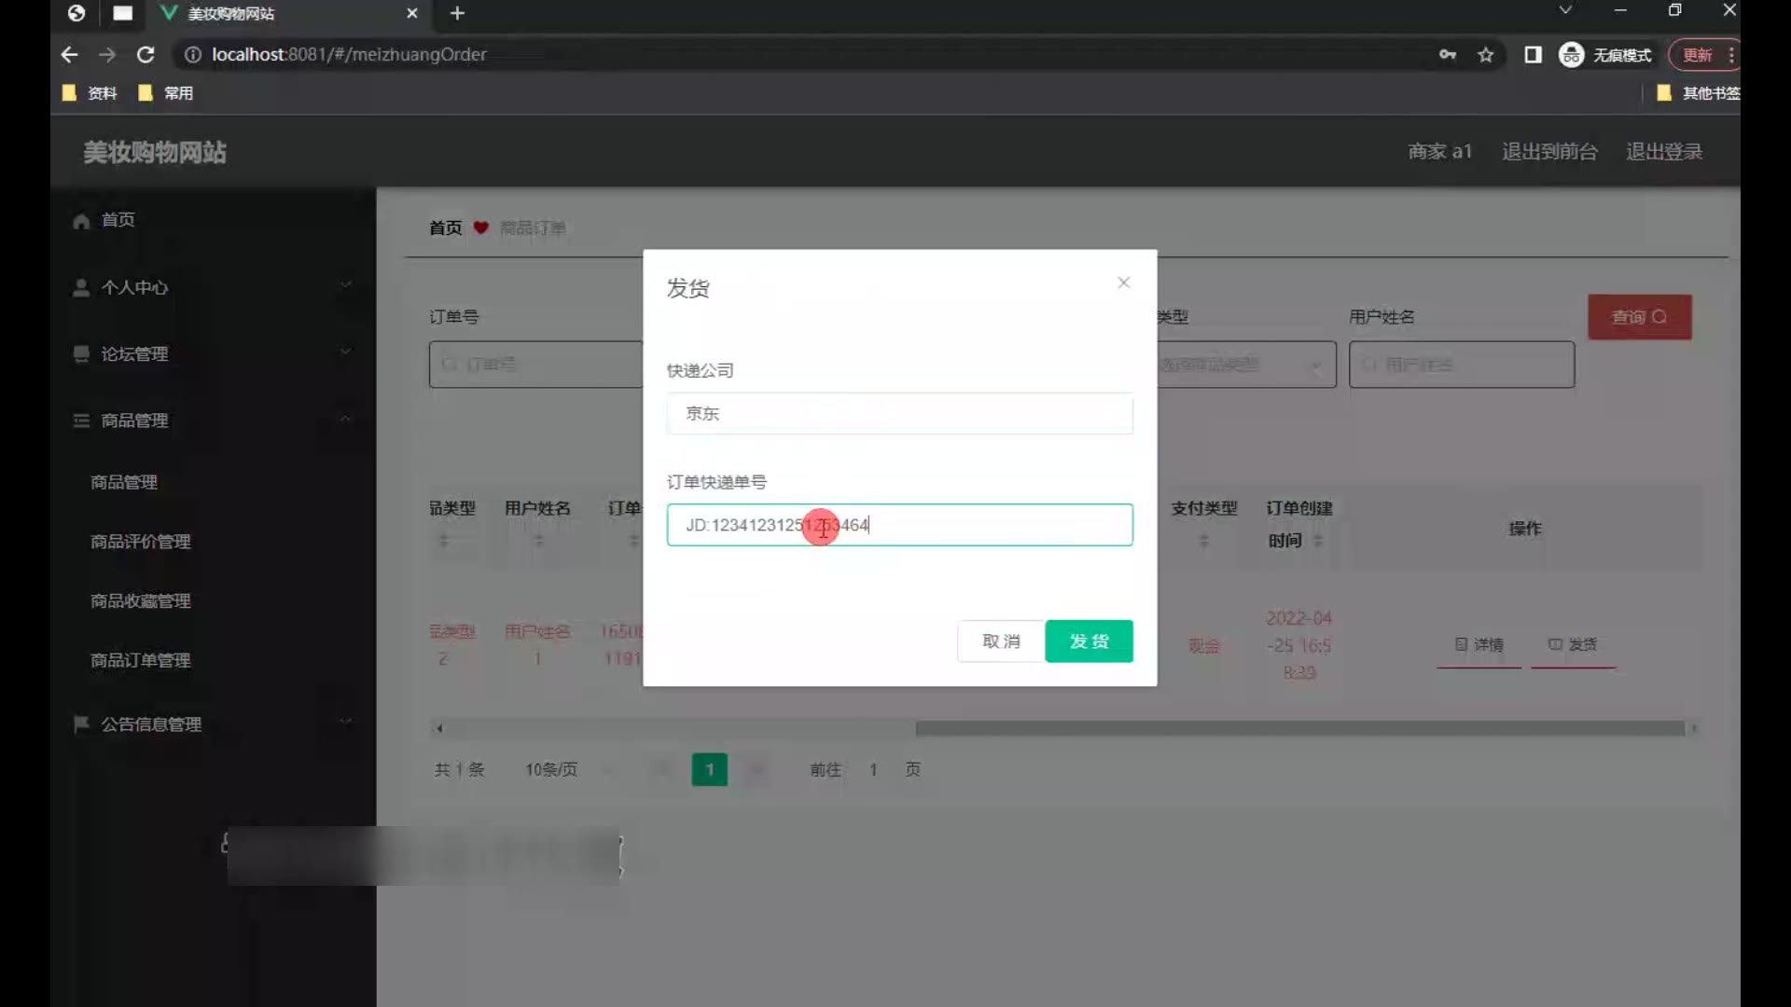Click the 首页 home icon in sidebar

point(82,220)
